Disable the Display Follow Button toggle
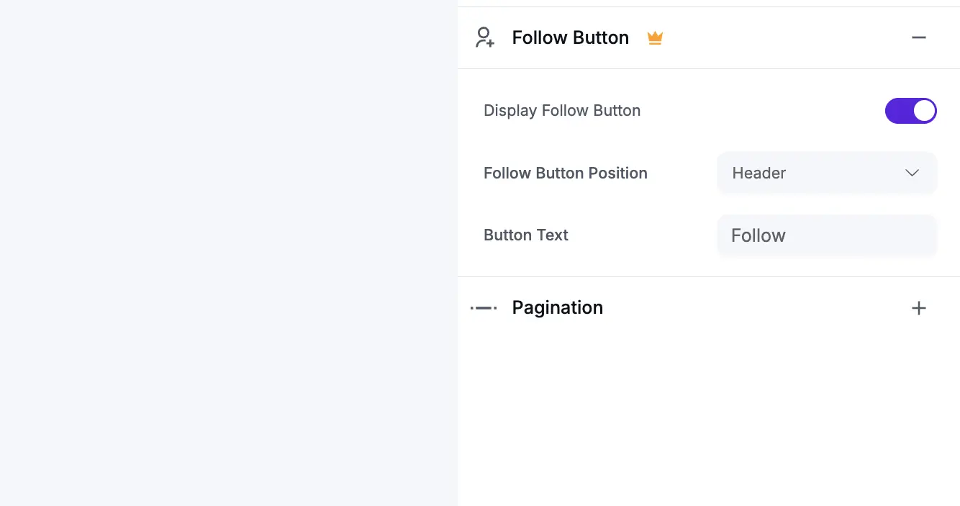 (x=911, y=111)
